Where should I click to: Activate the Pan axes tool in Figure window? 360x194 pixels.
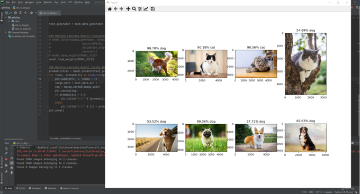pos(128,9)
